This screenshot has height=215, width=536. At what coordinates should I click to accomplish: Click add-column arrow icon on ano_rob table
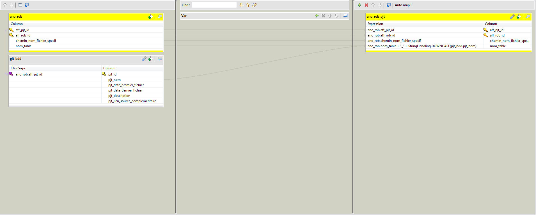point(150,17)
